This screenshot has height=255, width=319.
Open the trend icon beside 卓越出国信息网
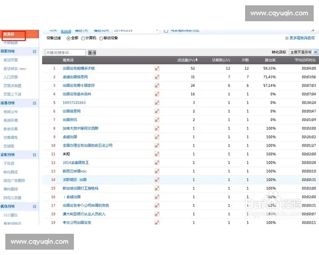click(x=157, y=77)
